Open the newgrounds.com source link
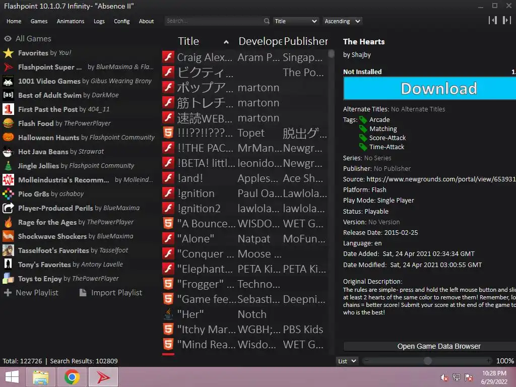Image resolution: width=516 pixels, height=387 pixels. coord(441,179)
